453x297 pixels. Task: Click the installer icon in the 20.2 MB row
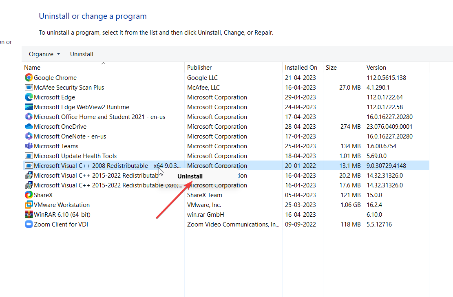click(29, 176)
